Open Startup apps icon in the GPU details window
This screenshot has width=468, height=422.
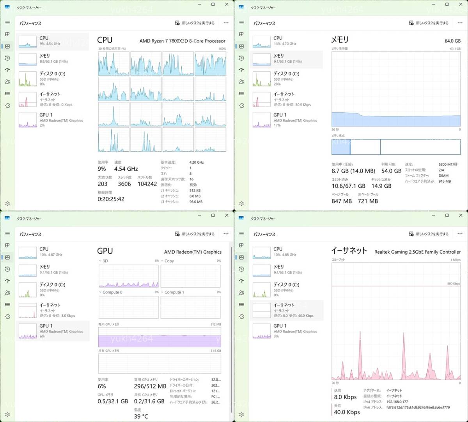point(7,281)
